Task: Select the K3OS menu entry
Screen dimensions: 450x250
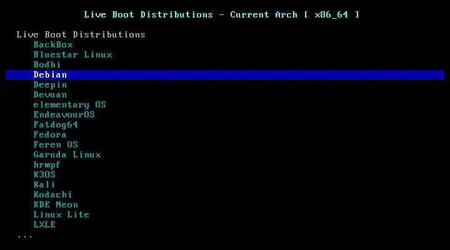Action: tap(44, 175)
